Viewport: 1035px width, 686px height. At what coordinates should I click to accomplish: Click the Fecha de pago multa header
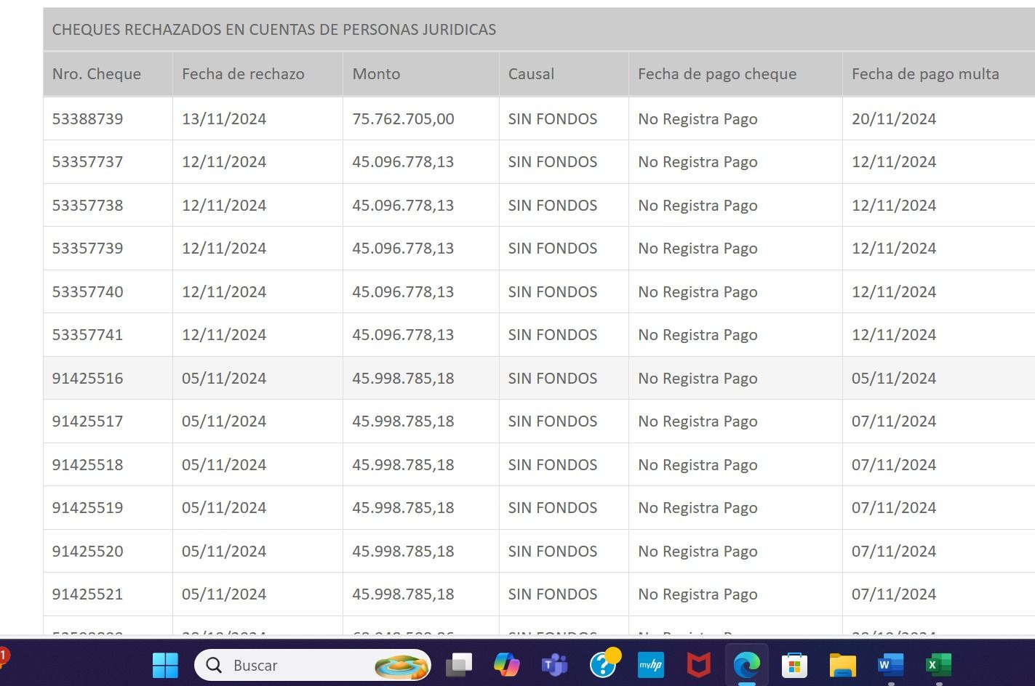click(x=925, y=73)
